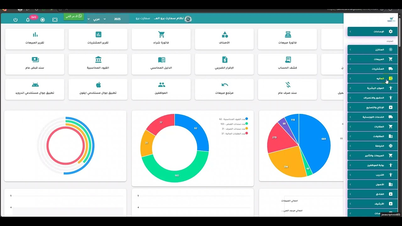This screenshot has height=226, width=402.
Task: Toggle the red عدد الطلبات المالية legend entry
Action: (x=235, y=133)
